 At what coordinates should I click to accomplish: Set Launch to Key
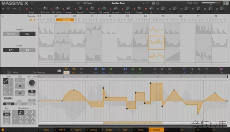tap(28, 34)
